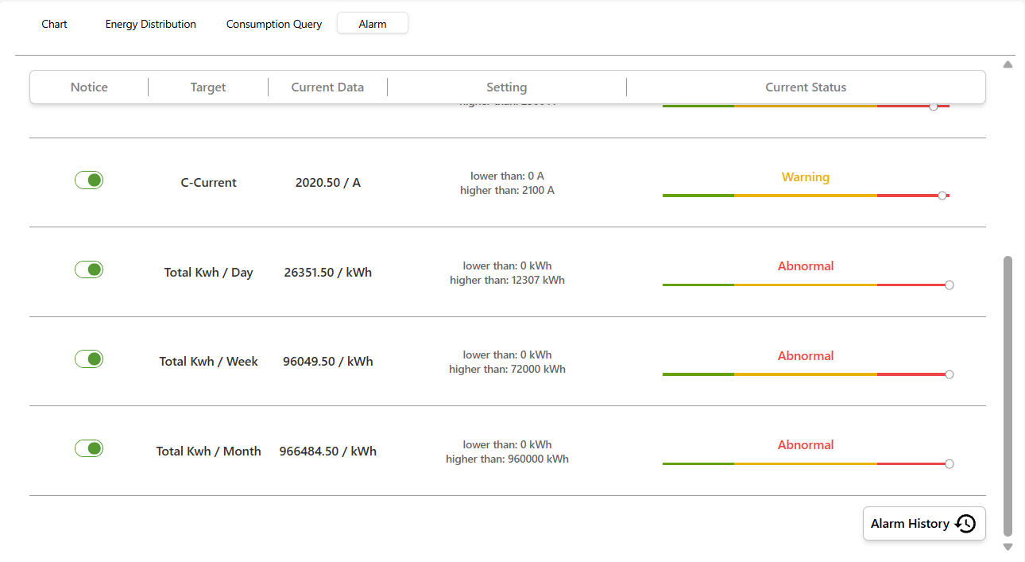This screenshot has width=1025, height=562.
Task: Turn off notice for Total Kwh / Month
Action: click(89, 448)
